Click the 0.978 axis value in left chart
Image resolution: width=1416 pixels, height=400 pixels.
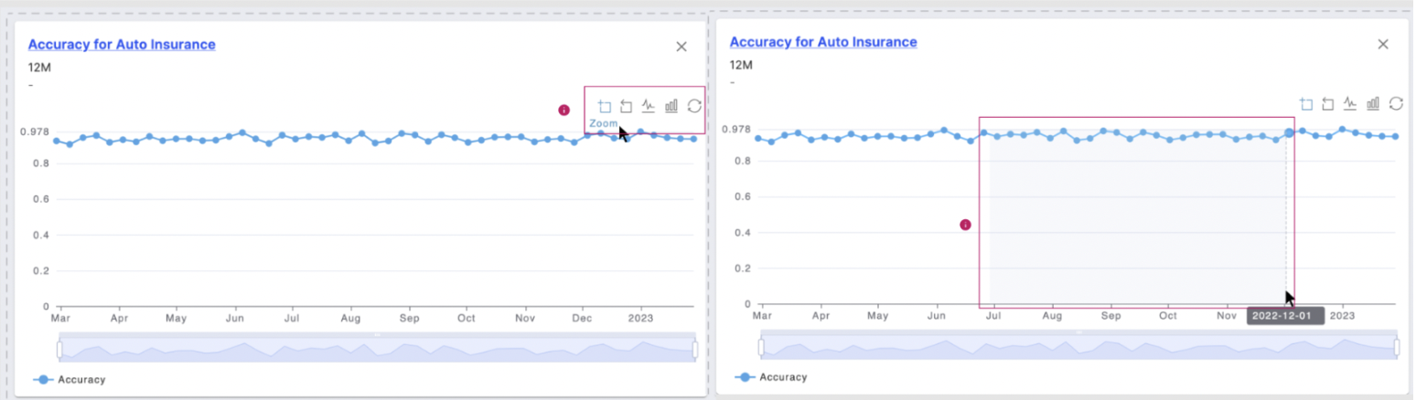point(35,132)
